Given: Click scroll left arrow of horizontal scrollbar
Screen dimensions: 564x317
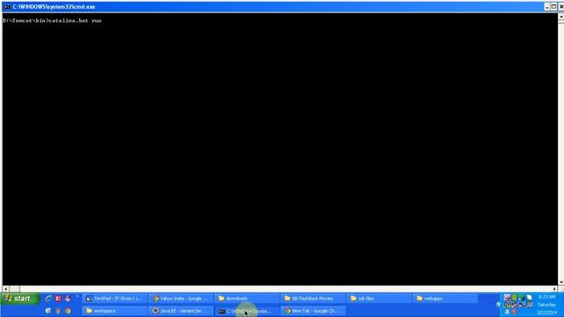Looking at the screenshot, I should click(6, 289).
